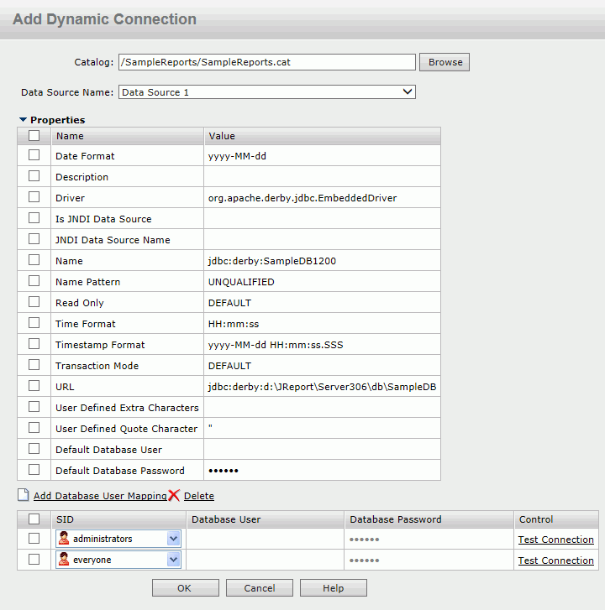
Task: Click the Cancel button
Action: point(259,588)
